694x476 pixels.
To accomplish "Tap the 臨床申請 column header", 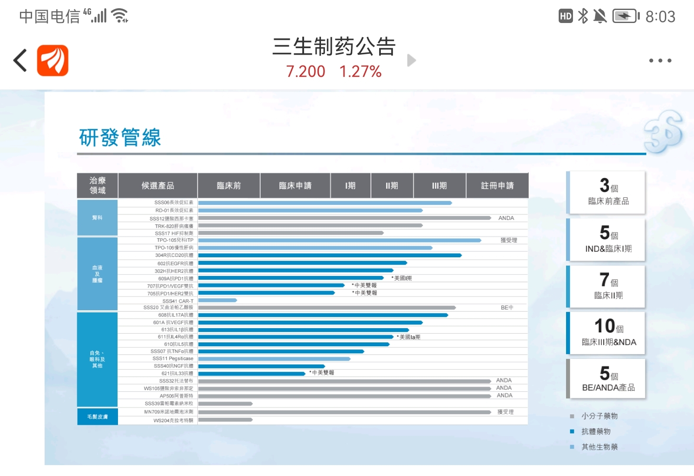I will coord(295,185).
